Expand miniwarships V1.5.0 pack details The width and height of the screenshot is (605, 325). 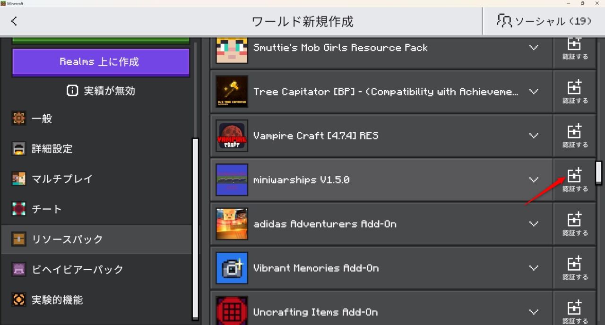(x=534, y=180)
